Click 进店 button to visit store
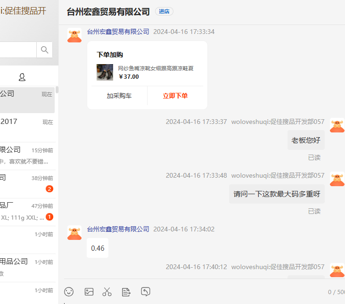Viewport: 345px width, 304px height. coord(164,12)
